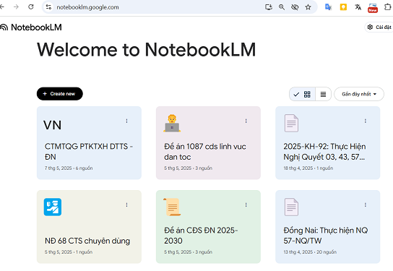Click the NotebookLM logo

click(31, 27)
